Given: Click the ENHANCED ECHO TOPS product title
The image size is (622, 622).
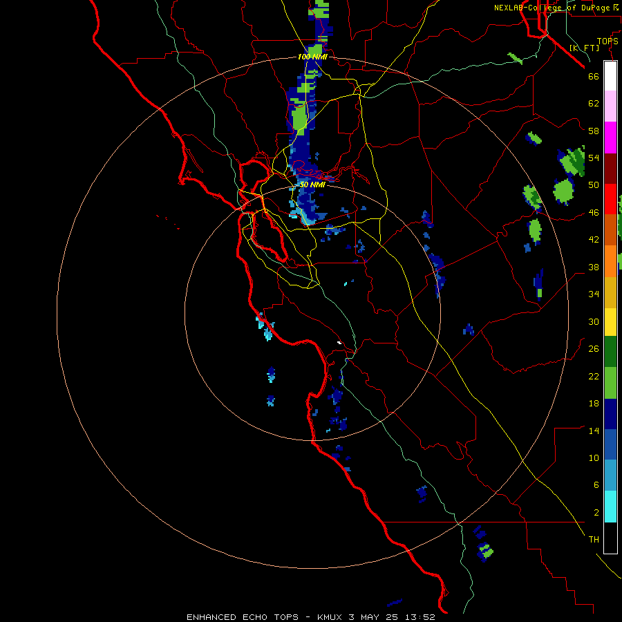Looking at the screenshot, I should click(243, 617).
